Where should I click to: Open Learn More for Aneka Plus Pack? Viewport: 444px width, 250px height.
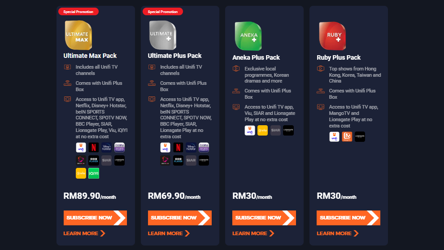[x=253, y=233]
